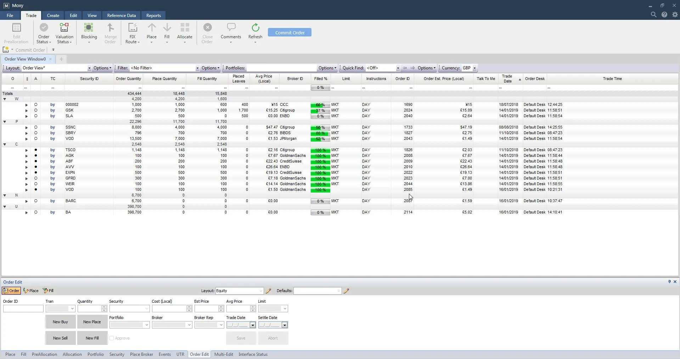Open the Comments tool
Screen dimensions: 680x359
click(231, 33)
